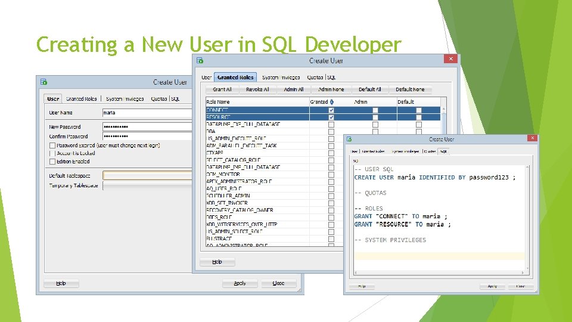Check Default option for RESOURCE role
This screenshot has height=322, width=572.
point(418,117)
